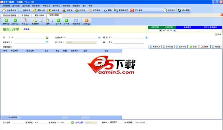Open the 窗口 menu
Image resolution: width=223 pixels, height=130 pixels.
click(84, 6)
